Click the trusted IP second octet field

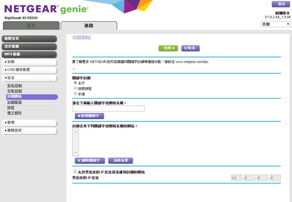(249, 178)
